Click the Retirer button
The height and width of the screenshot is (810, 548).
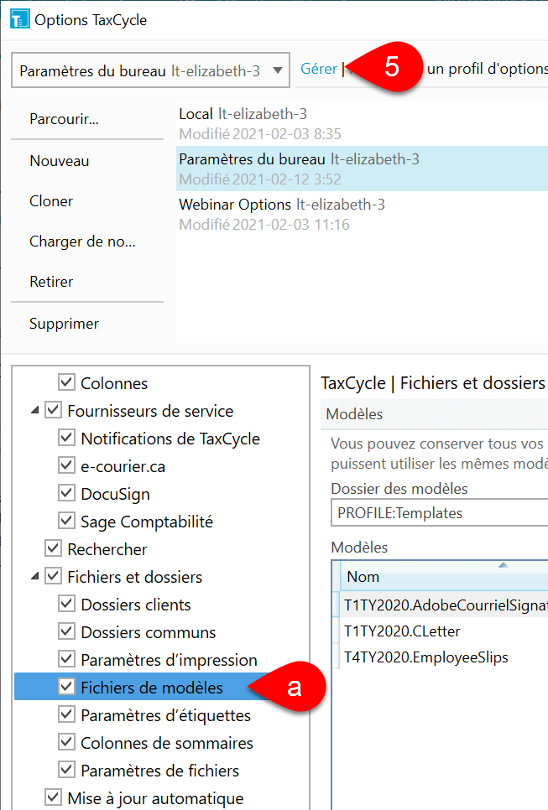(x=51, y=282)
